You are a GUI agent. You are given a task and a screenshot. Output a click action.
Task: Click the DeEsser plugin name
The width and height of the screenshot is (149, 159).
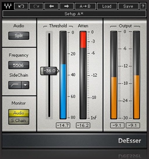click(130, 141)
